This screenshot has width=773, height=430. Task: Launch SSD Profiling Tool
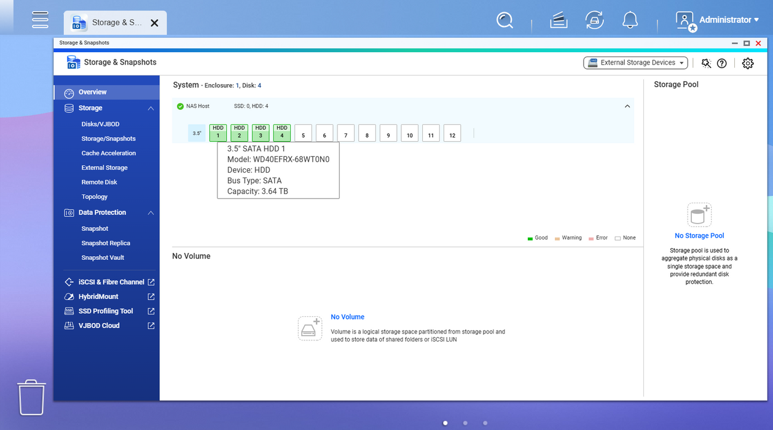106,311
